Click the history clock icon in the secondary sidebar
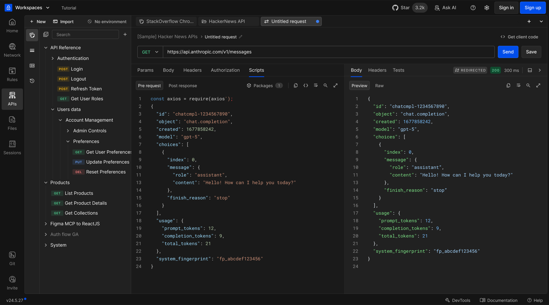The height and width of the screenshot is (305, 549). pyautogui.click(x=32, y=81)
